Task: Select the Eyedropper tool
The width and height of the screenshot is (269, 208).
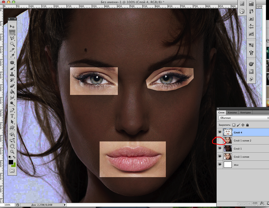Action: click(12, 56)
